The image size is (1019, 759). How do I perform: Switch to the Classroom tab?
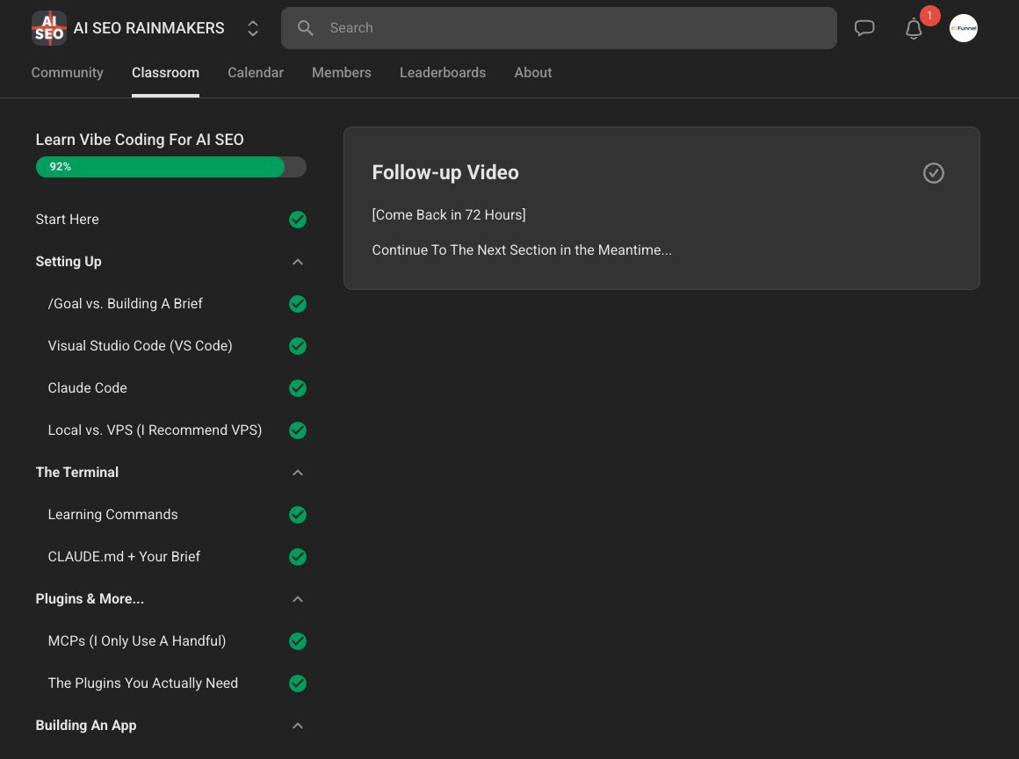(x=166, y=73)
